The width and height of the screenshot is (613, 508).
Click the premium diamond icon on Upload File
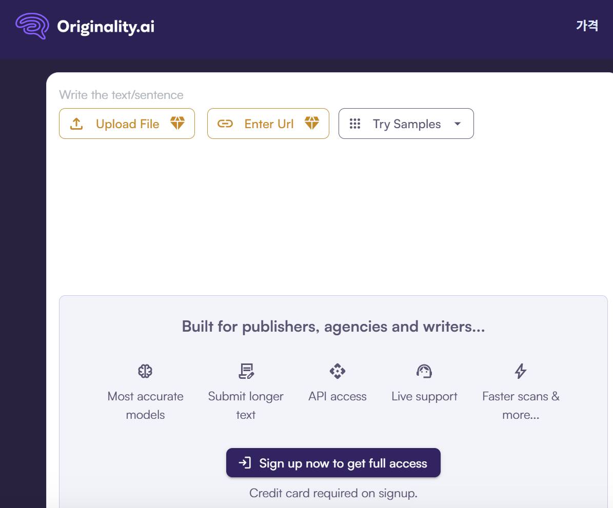pyautogui.click(x=177, y=123)
